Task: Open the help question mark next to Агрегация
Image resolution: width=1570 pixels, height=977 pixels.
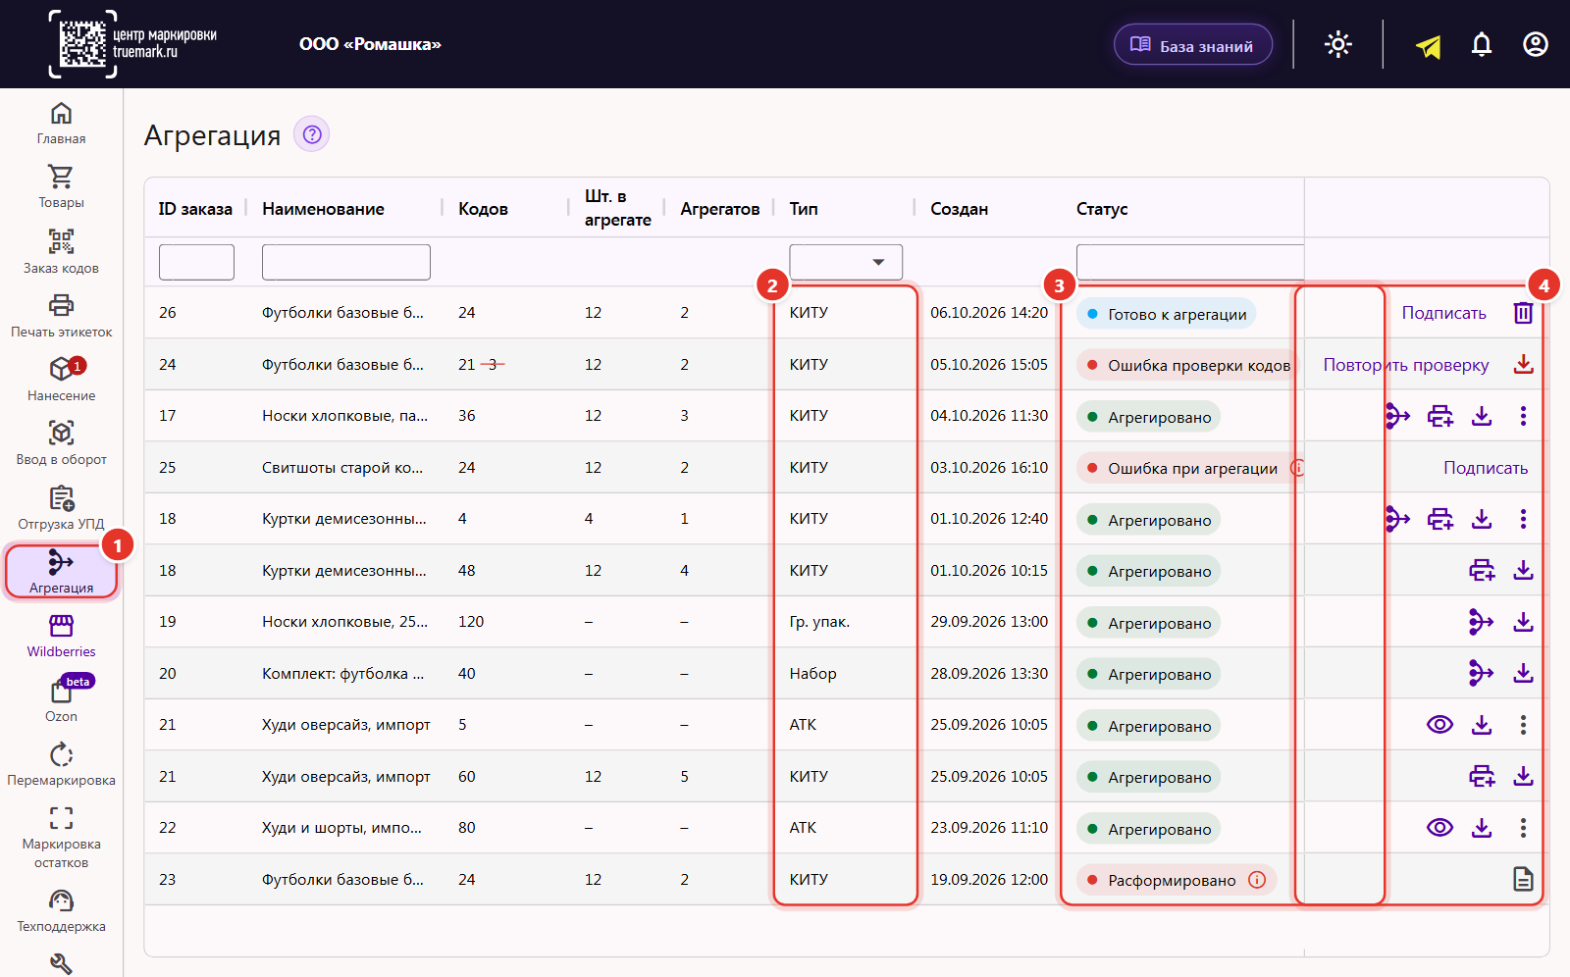Action: (312, 134)
